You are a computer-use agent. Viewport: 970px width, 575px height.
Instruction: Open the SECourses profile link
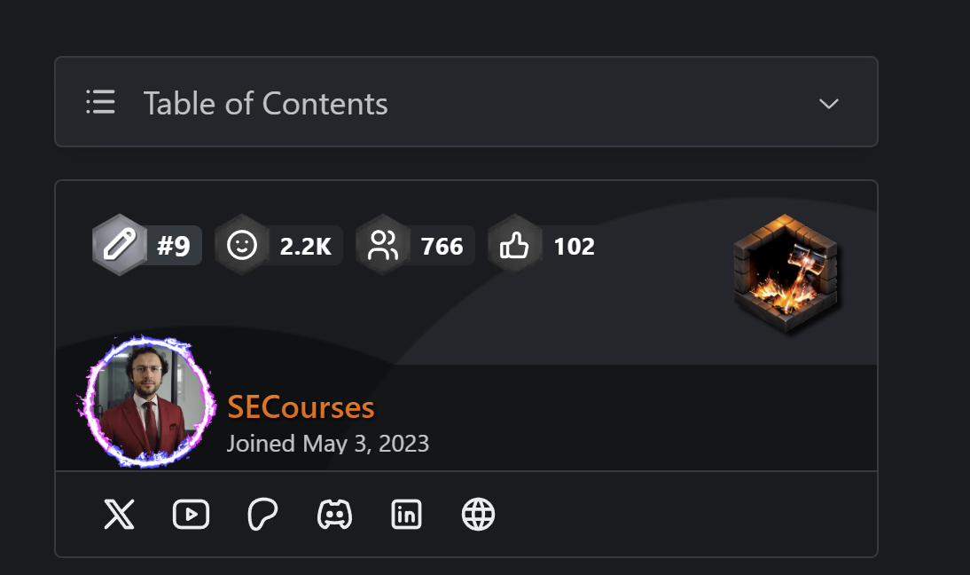tap(301, 407)
